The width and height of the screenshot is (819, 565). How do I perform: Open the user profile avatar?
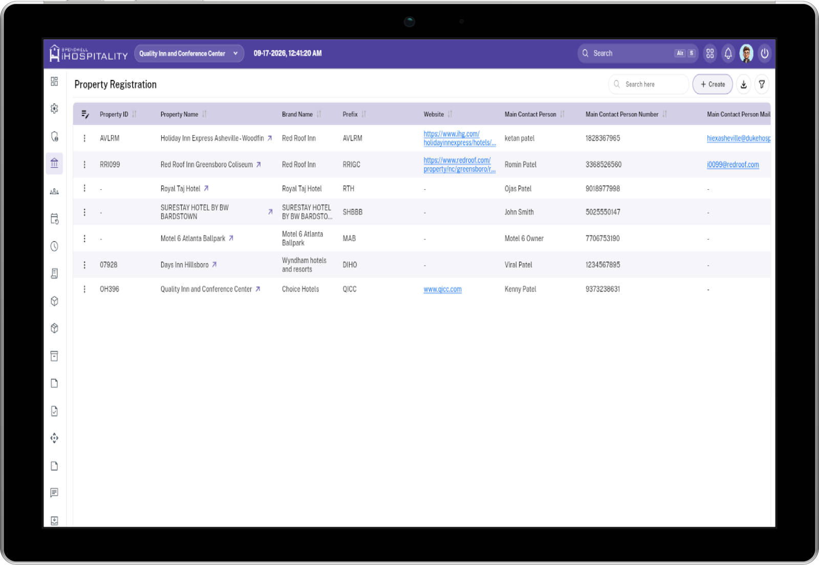click(x=746, y=53)
